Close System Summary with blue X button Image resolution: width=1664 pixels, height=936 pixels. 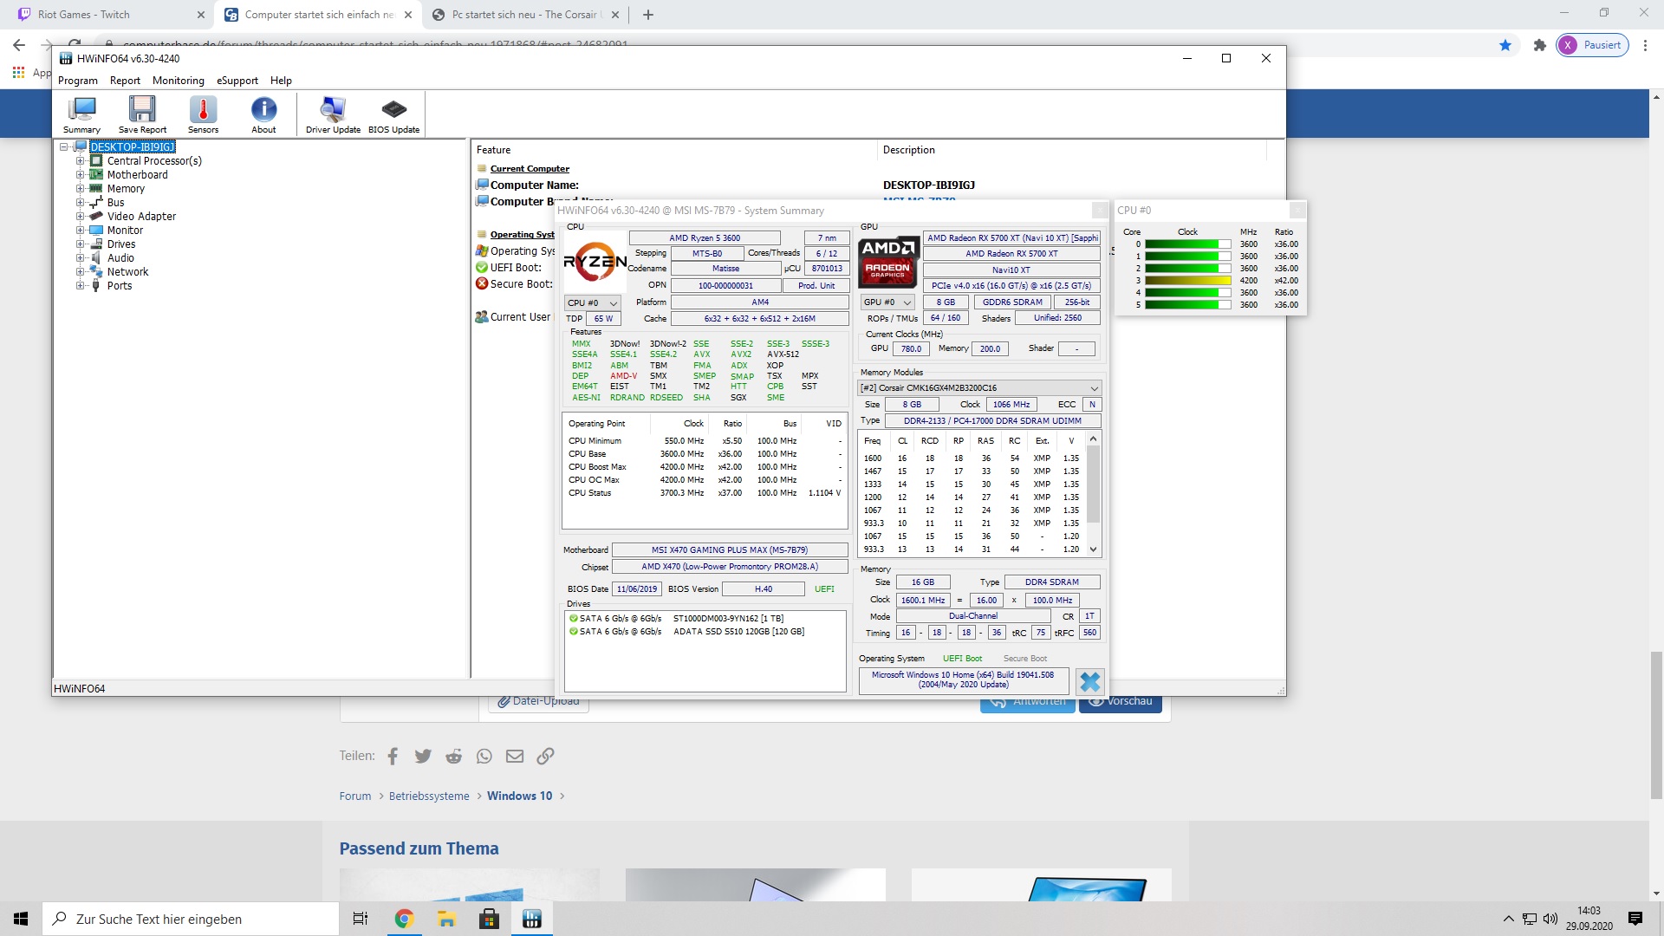(x=1089, y=681)
